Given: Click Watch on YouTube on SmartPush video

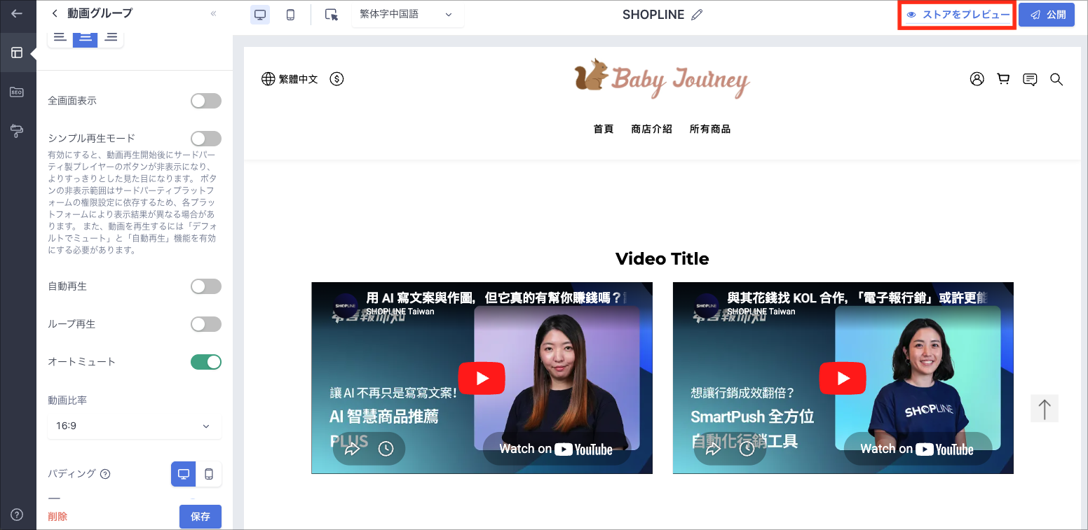Looking at the screenshot, I should 918,449.
